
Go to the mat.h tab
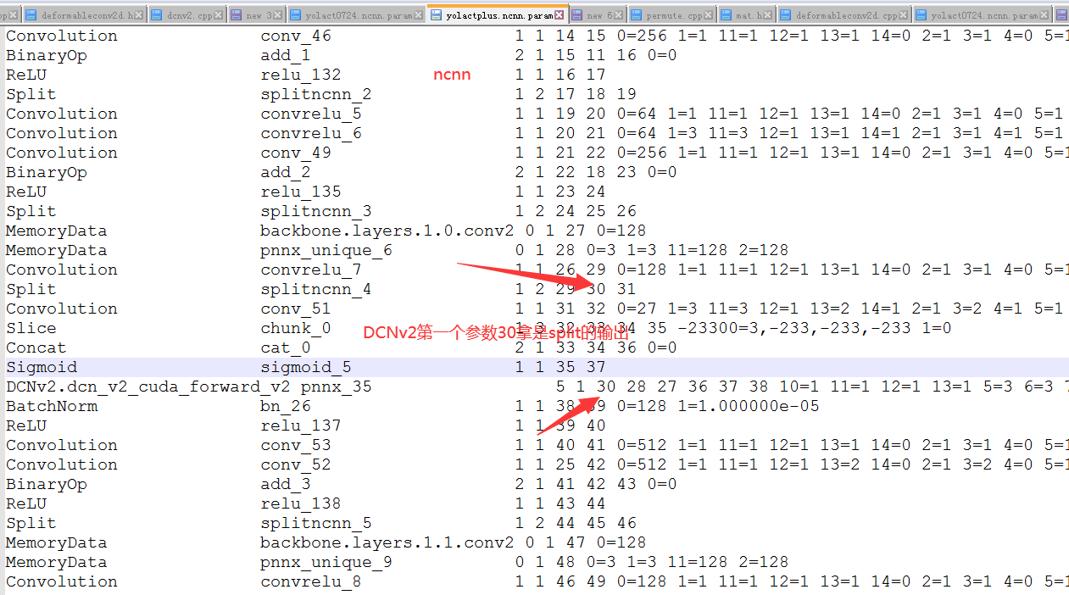click(747, 15)
